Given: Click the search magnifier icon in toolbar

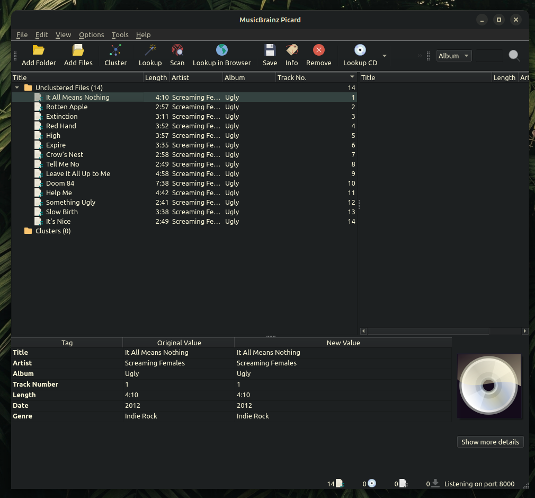Looking at the screenshot, I should click(x=514, y=55).
